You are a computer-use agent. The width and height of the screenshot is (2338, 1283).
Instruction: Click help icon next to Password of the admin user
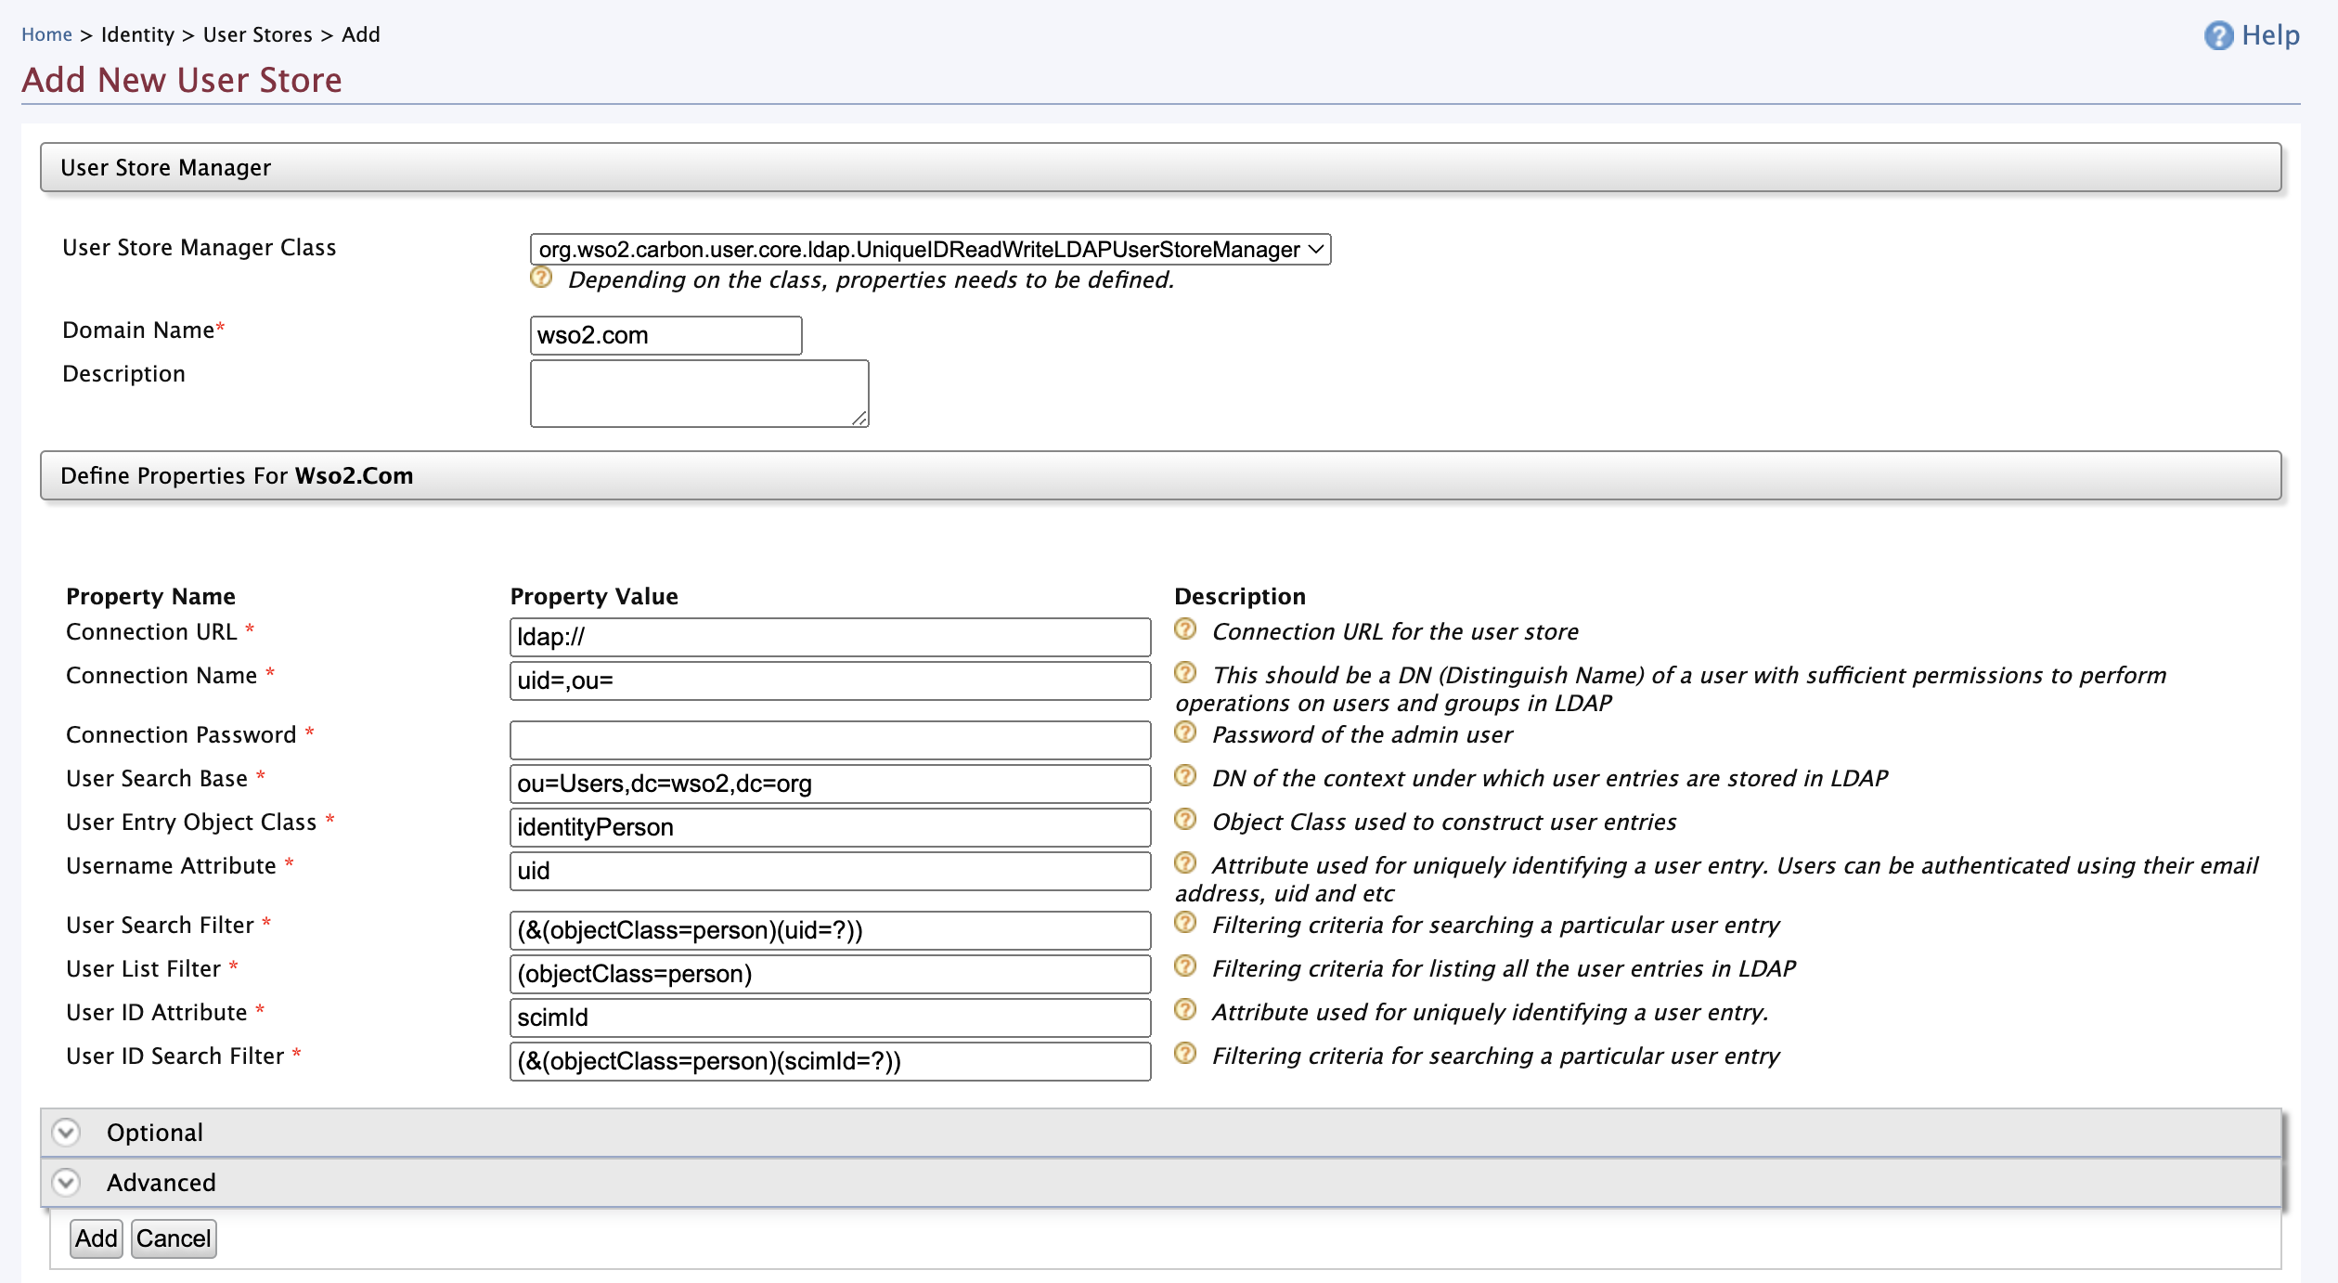pos(1184,732)
